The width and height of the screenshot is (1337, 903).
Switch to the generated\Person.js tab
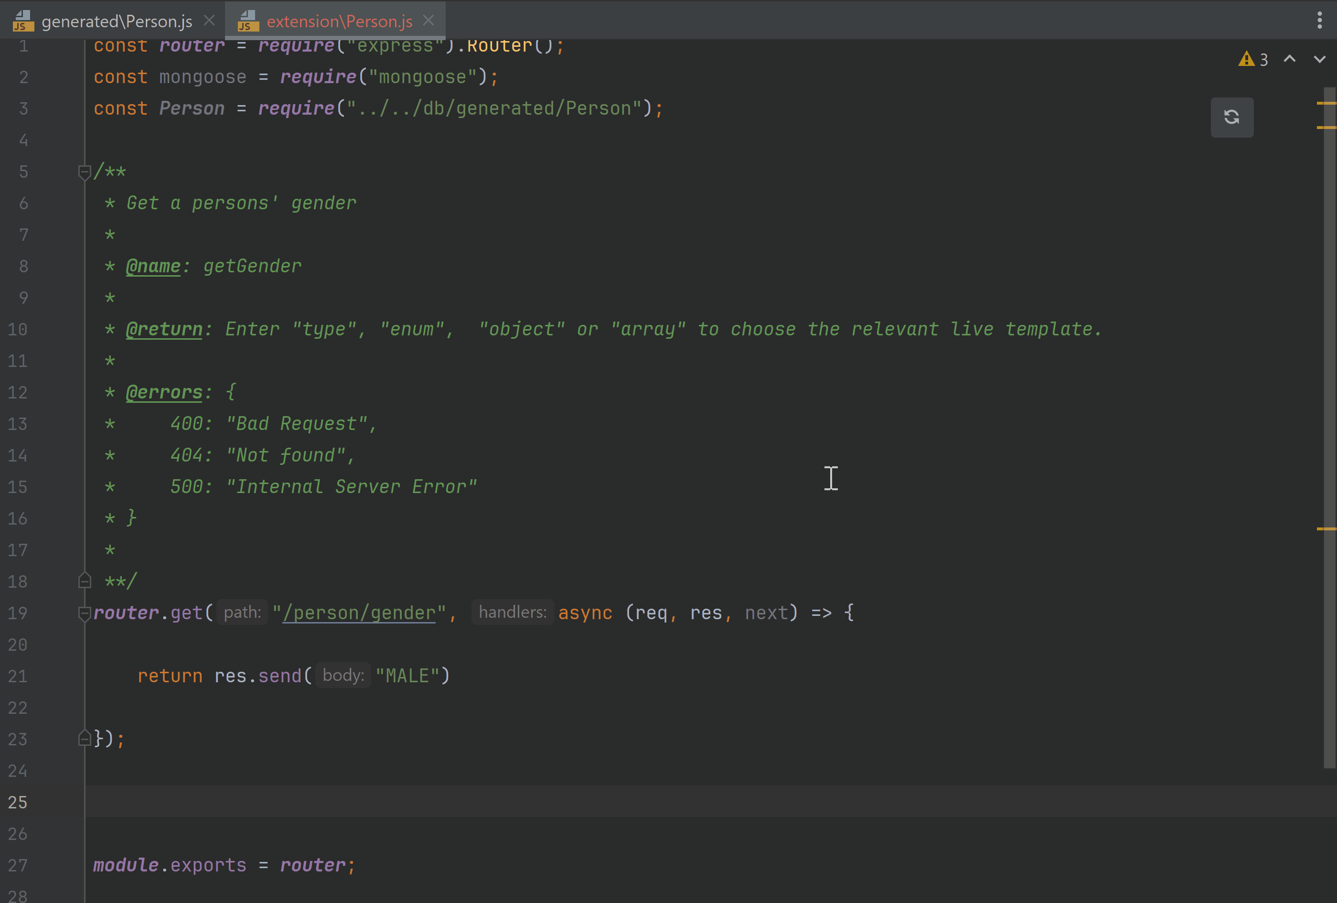click(x=117, y=21)
